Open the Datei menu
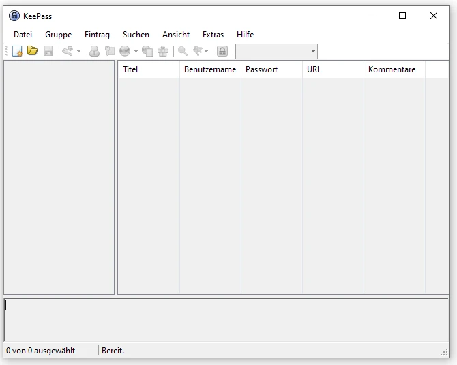The height and width of the screenshot is (365, 457). (23, 35)
